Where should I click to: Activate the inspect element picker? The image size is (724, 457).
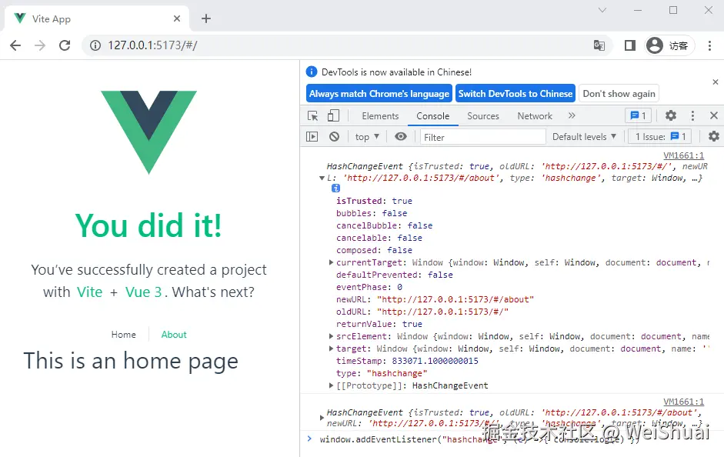click(x=312, y=116)
